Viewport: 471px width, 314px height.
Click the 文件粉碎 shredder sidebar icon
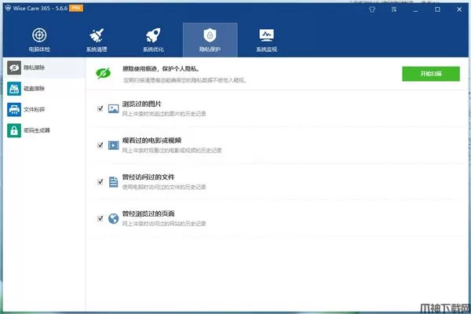14,109
